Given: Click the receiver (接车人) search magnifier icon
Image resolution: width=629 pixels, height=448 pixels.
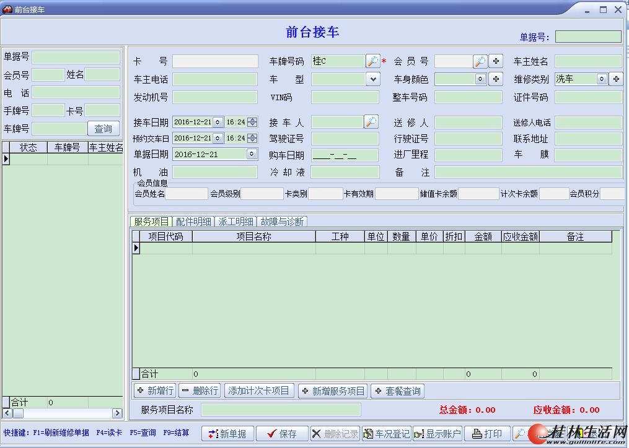Looking at the screenshot, I should point(371,122).
